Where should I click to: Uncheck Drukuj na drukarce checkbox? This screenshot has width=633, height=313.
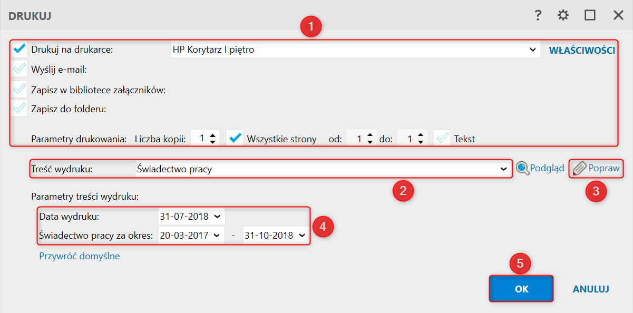coord(20,50)
